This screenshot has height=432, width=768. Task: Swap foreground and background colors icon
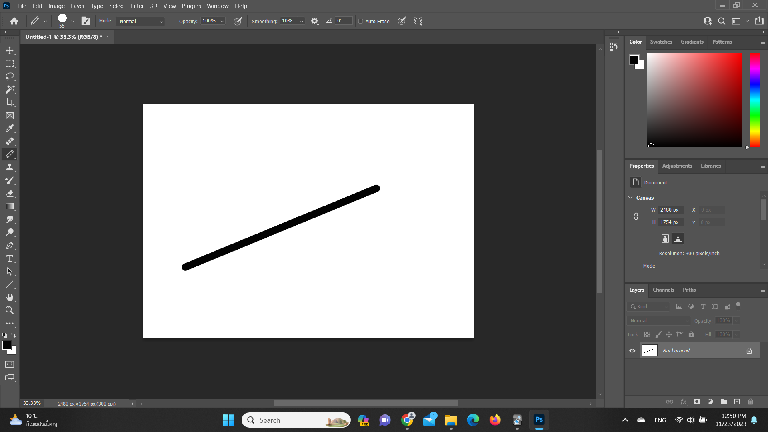click(x=14, y=335)
